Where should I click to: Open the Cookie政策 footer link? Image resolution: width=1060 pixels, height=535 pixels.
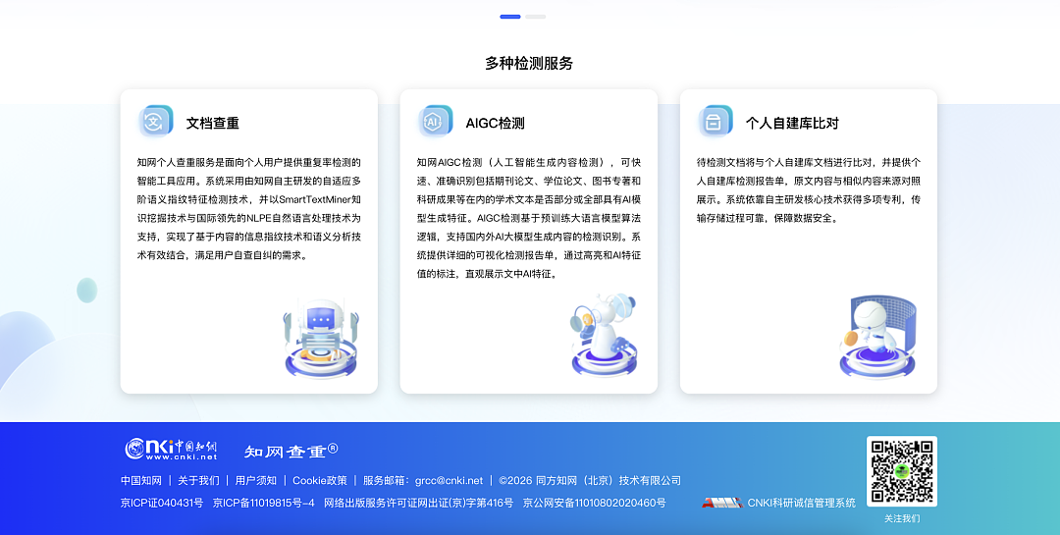tap(319, 480)
